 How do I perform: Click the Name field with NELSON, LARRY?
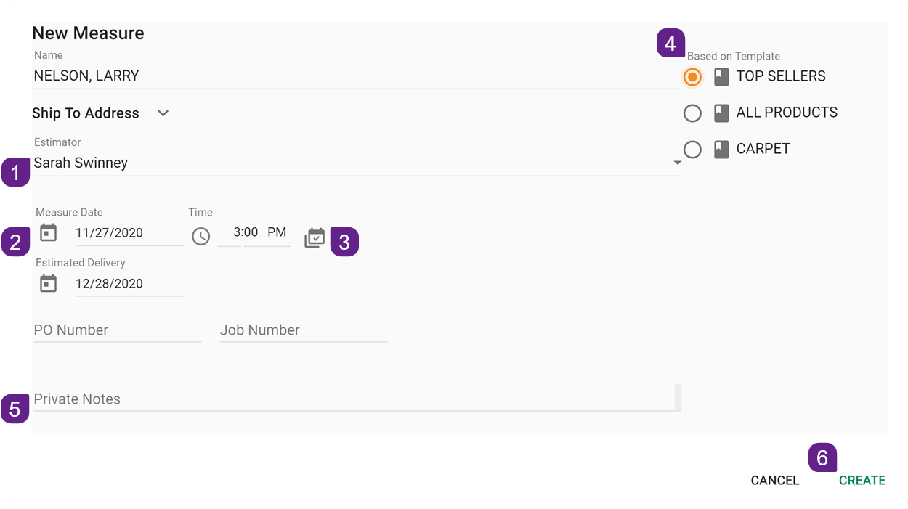[x=356, y=76]
